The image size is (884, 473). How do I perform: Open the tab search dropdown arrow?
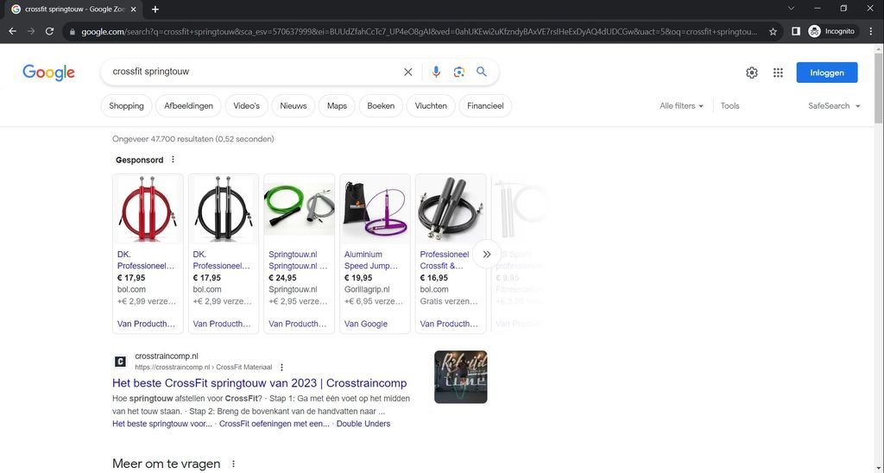(x=791, y=9)
